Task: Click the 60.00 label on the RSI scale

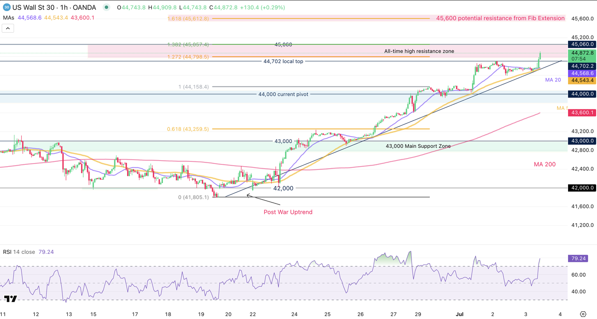Action: point(578,275)
